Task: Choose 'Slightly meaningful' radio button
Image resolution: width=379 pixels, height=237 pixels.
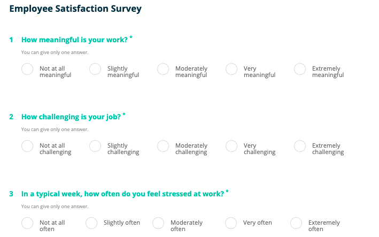Action: pos(95,69)
